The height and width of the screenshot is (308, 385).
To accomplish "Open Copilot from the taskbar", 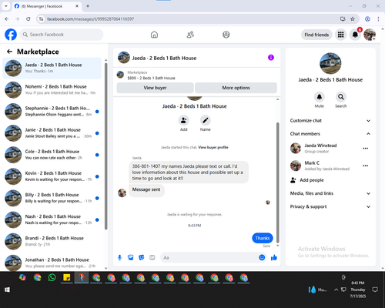I will (22, 277).
